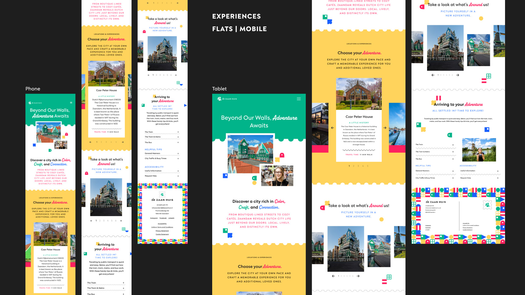The width and height of the screenshot is (525, 295).
Task: Click right arrow beside tablet Czar Peter House card
Action: (x=385, y=128)
